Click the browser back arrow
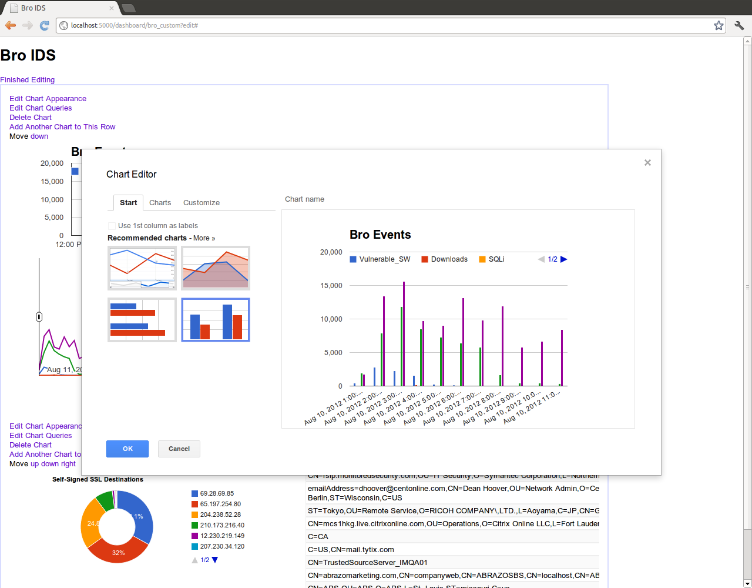The width and height of the screenshot is (752, 588). point(10,25)
